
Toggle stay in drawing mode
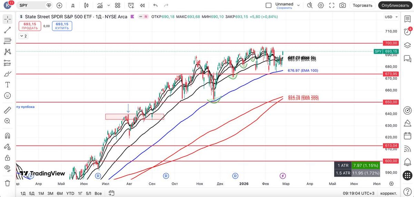coord(8,147)
